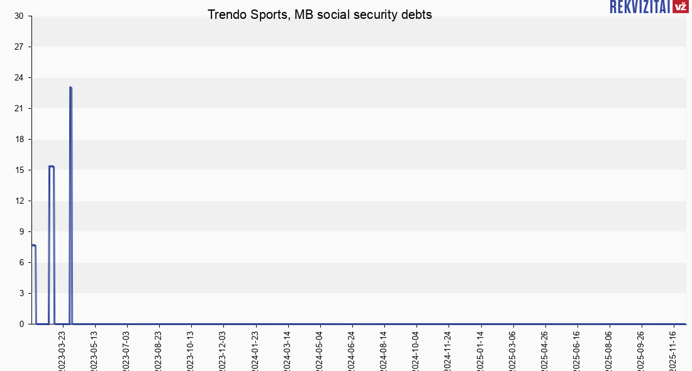692x371 pixels.
Task: Click the chart title text
Action: 320,15
